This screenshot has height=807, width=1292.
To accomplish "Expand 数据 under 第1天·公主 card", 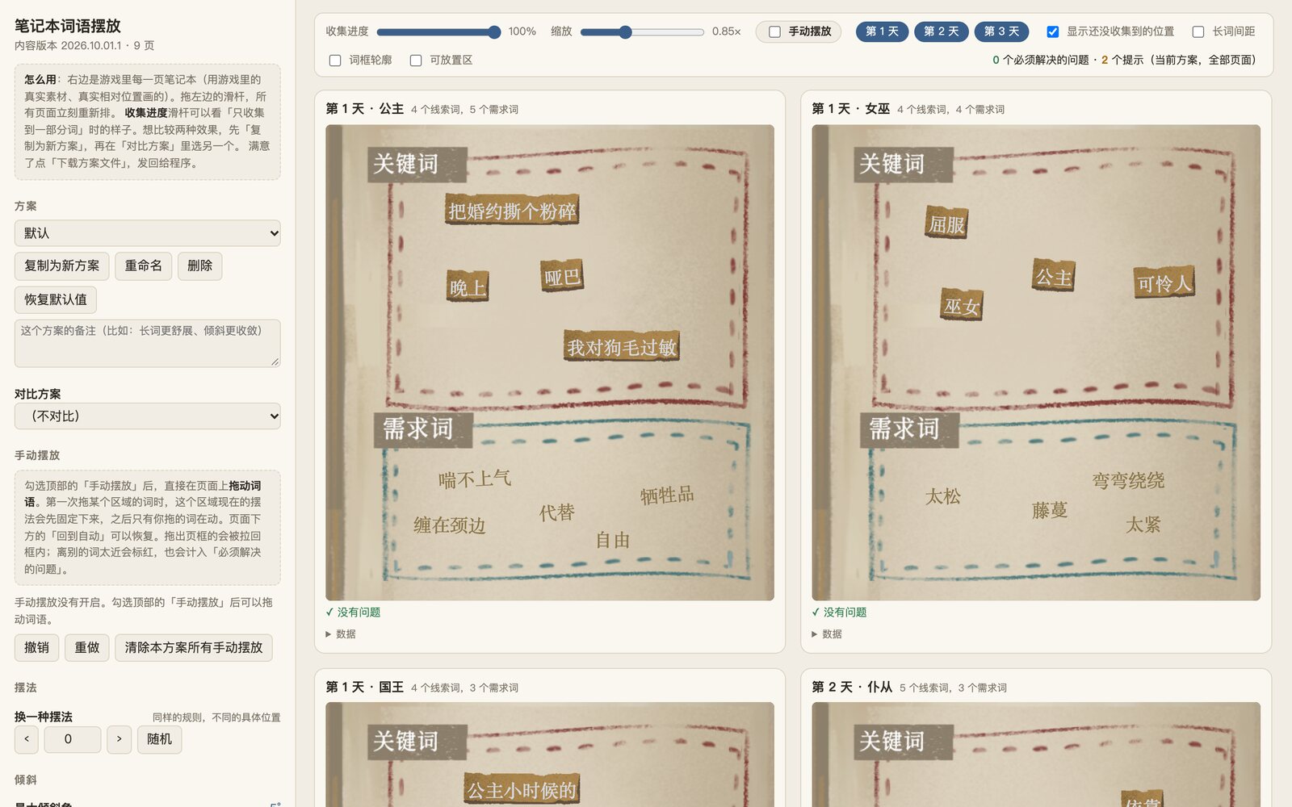I will pos(341,634).
